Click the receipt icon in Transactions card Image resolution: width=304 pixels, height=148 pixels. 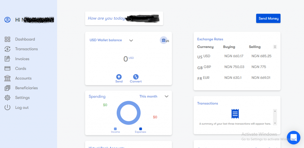click(235, 114)
